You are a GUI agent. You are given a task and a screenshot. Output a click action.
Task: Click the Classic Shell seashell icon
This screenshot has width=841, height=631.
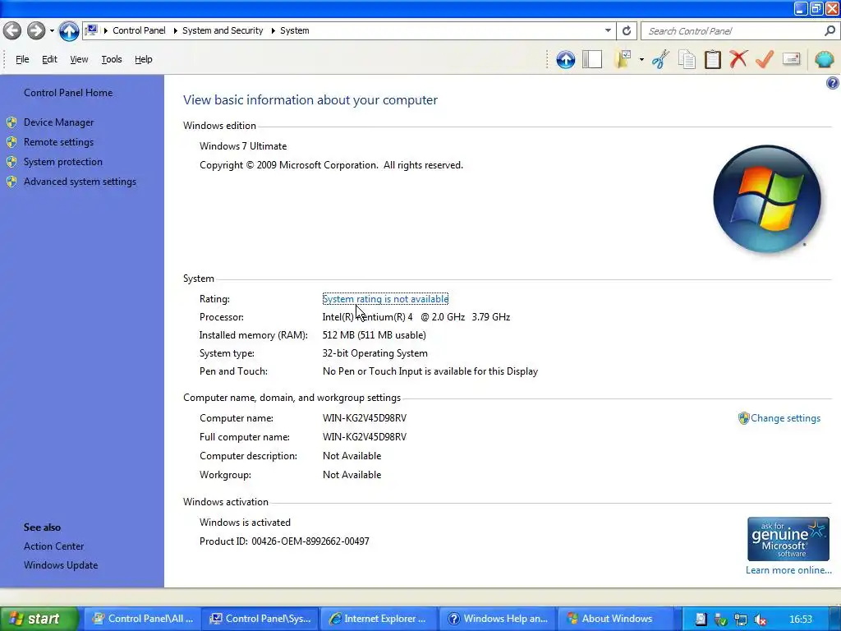coord(824,59)
